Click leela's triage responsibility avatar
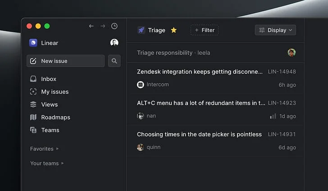Screen dimensions: 328x191 click(x=292, y=52)
